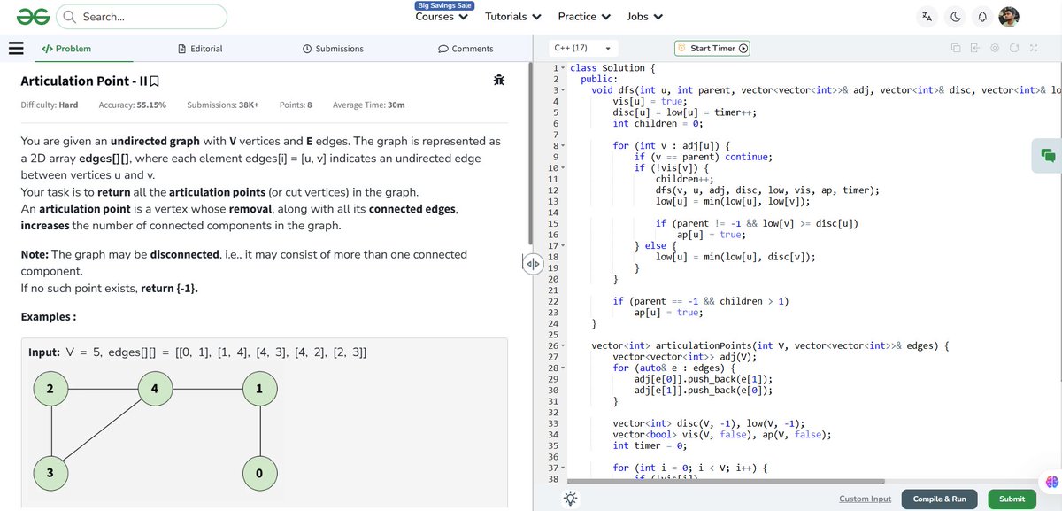Screen dimensions: 1062x511
Task: Click the Examples : heading
Action: click(x=48, y=317)
